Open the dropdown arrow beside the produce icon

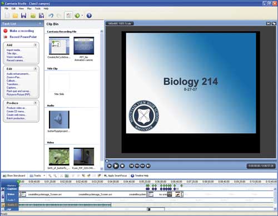[x=82, y=16]
